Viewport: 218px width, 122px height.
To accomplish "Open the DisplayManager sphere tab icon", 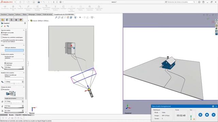I will pyautogui.click(x=21, y=20).
